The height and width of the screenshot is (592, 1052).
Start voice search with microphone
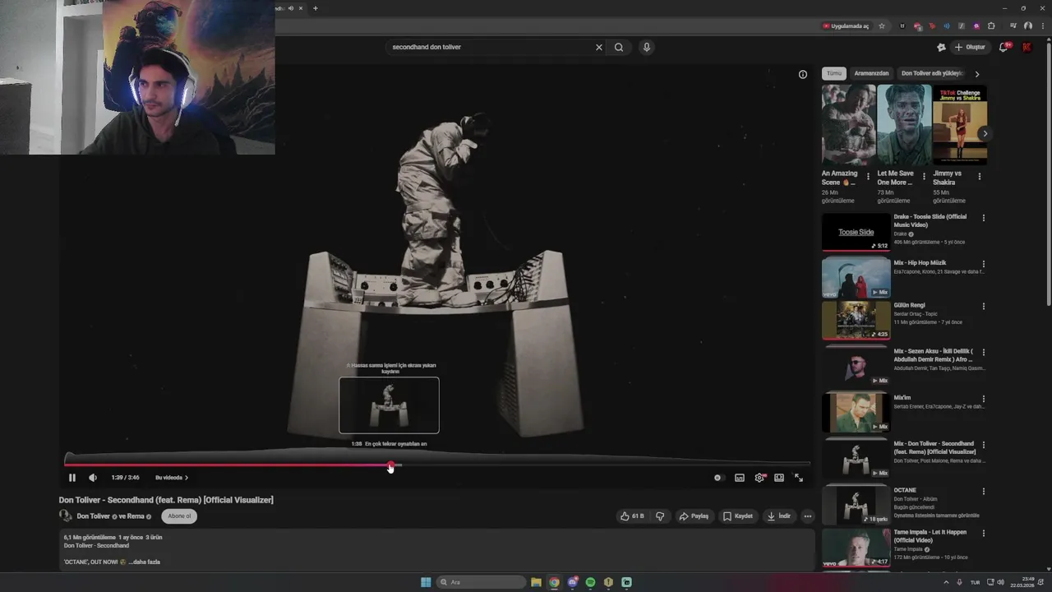pyautogui.click(x=647, y=47)
